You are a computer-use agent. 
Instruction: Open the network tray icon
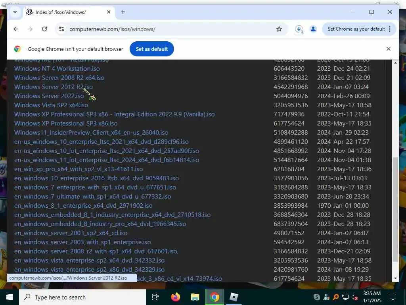(345, 297)
